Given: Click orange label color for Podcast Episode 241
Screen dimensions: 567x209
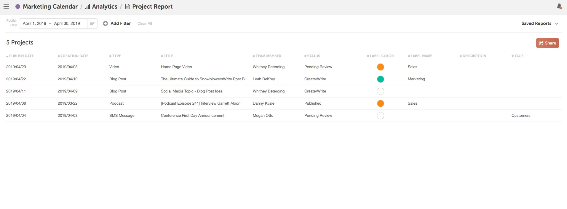Looking at the screenshot, I should tap(381, 103).
